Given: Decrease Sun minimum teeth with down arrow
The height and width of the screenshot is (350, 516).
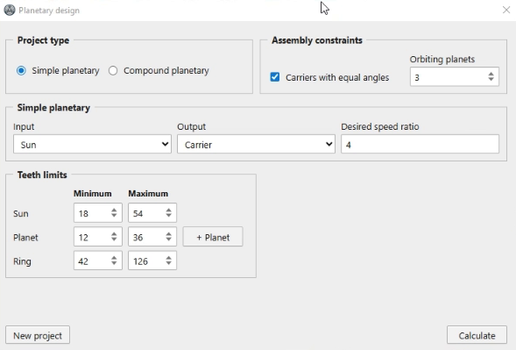Looking at the screenshot, I should pos(114,215).
